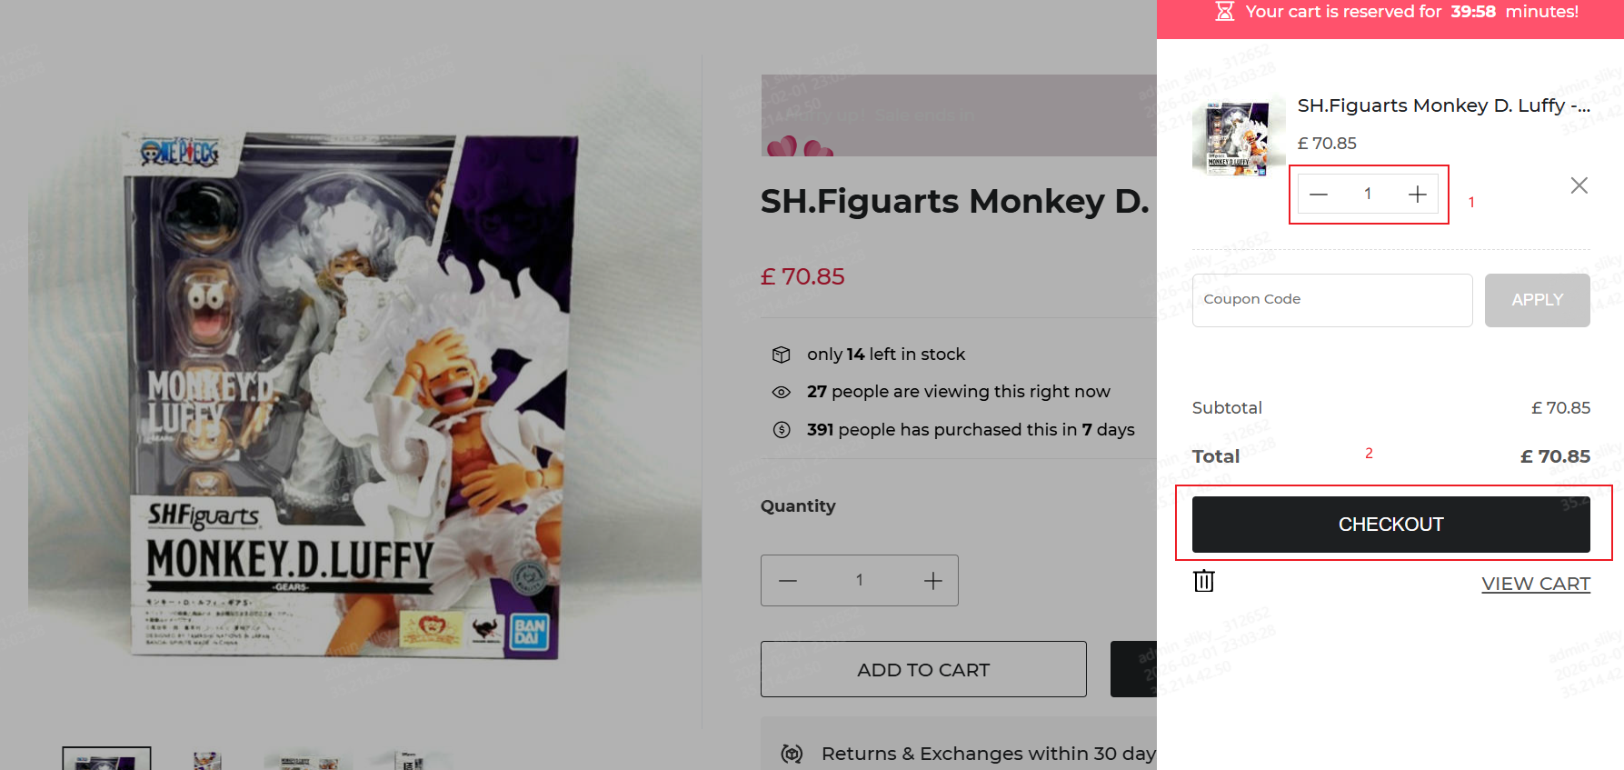Open the VIEW CART link
The height and width of the screenshot is (770, 1624).
tap(1535, 584)
